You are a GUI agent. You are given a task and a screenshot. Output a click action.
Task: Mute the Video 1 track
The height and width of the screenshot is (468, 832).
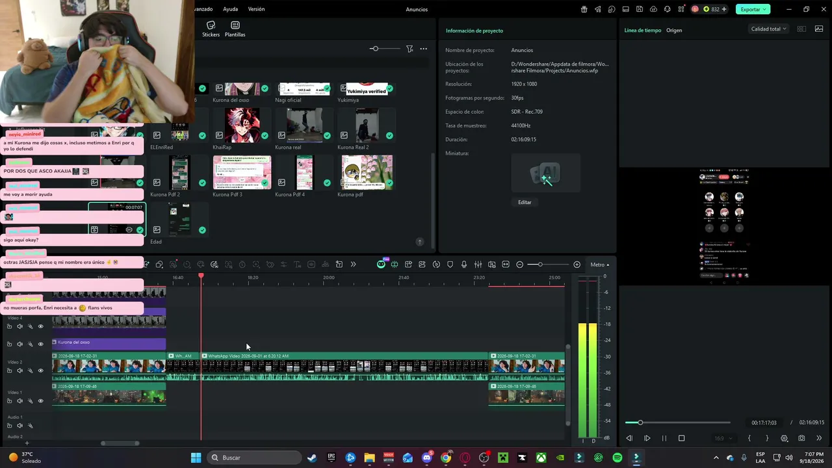pyautogui.click(x=19, y=400)
